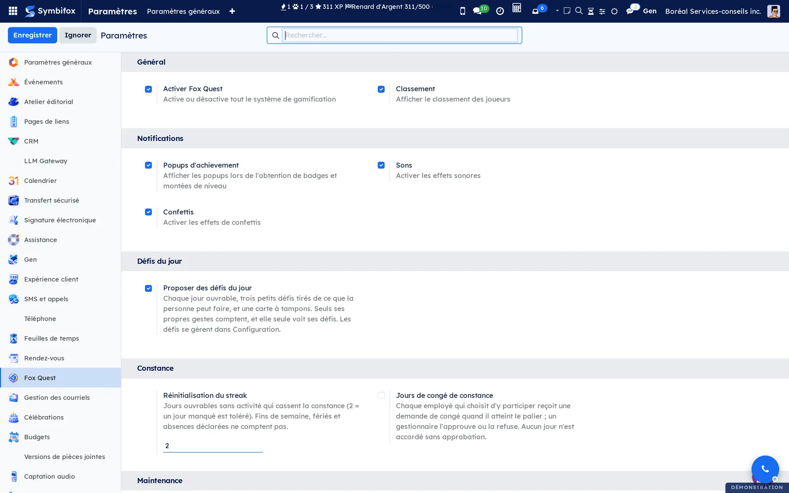This screenshot has width=789, height=493.
Task: Click the floating blue phone button
Action: [x=765, y=469]
